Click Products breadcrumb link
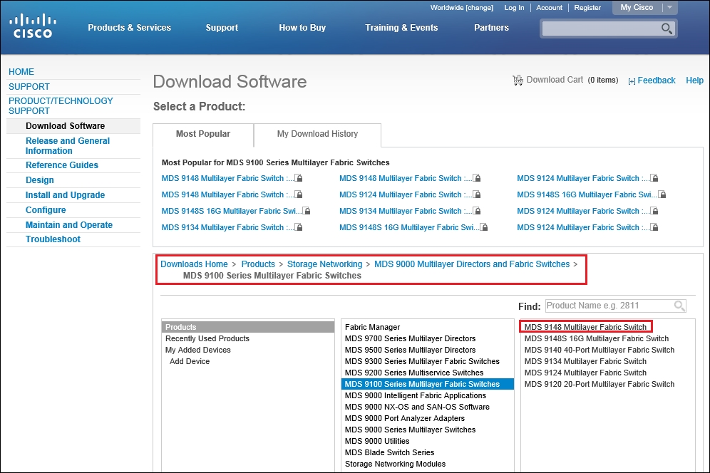Image resolution: width=710 pixels, height=473 pixels. 258,264
